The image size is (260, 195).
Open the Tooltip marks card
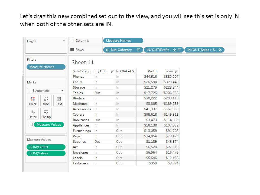(46, 114)
